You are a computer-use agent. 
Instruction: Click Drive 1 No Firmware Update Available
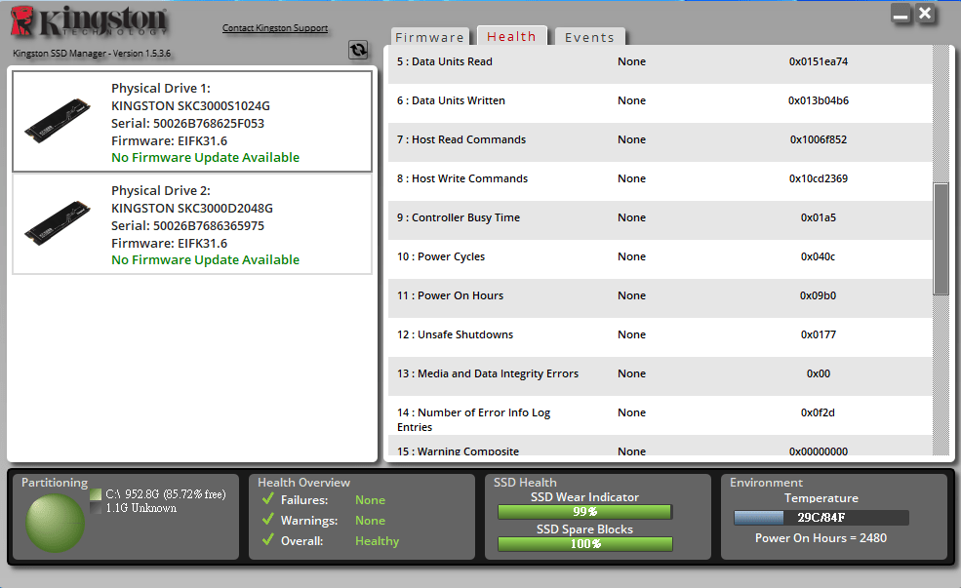click(x=205, y=157)
